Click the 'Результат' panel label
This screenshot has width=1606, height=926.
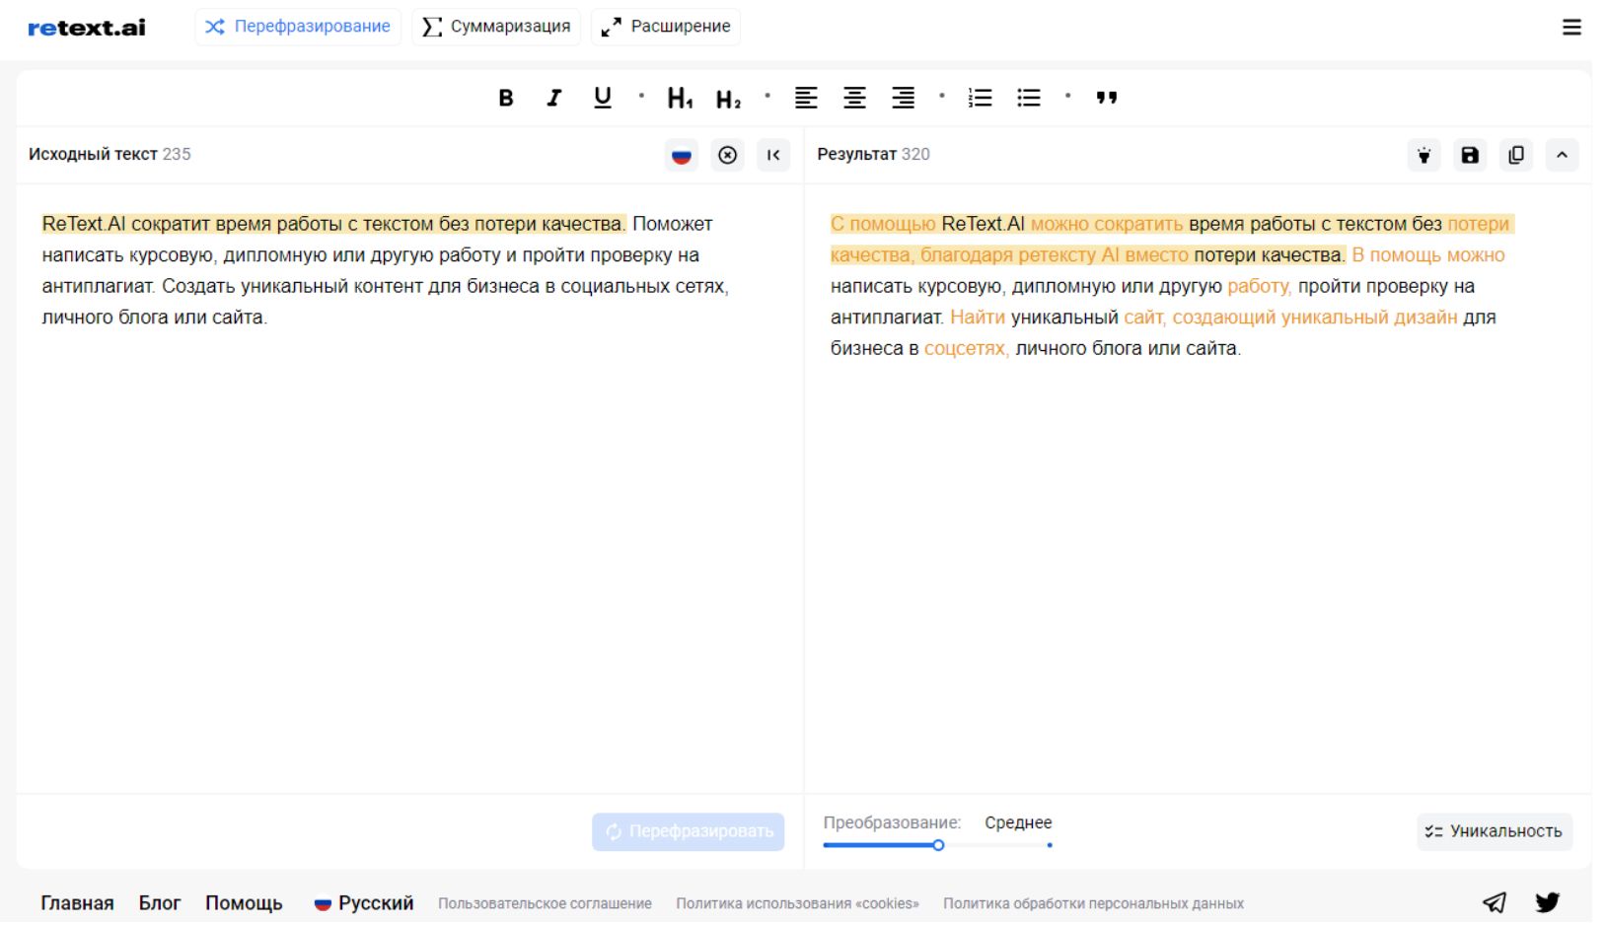click(x=856, y=154)
